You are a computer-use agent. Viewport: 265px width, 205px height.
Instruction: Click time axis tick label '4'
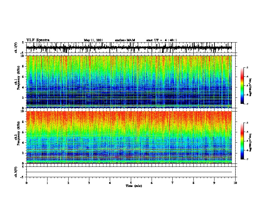tap(110, 183)
